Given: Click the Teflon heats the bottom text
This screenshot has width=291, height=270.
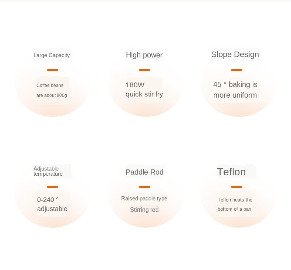Looking at the screenshot, I should tap(235, 204).
